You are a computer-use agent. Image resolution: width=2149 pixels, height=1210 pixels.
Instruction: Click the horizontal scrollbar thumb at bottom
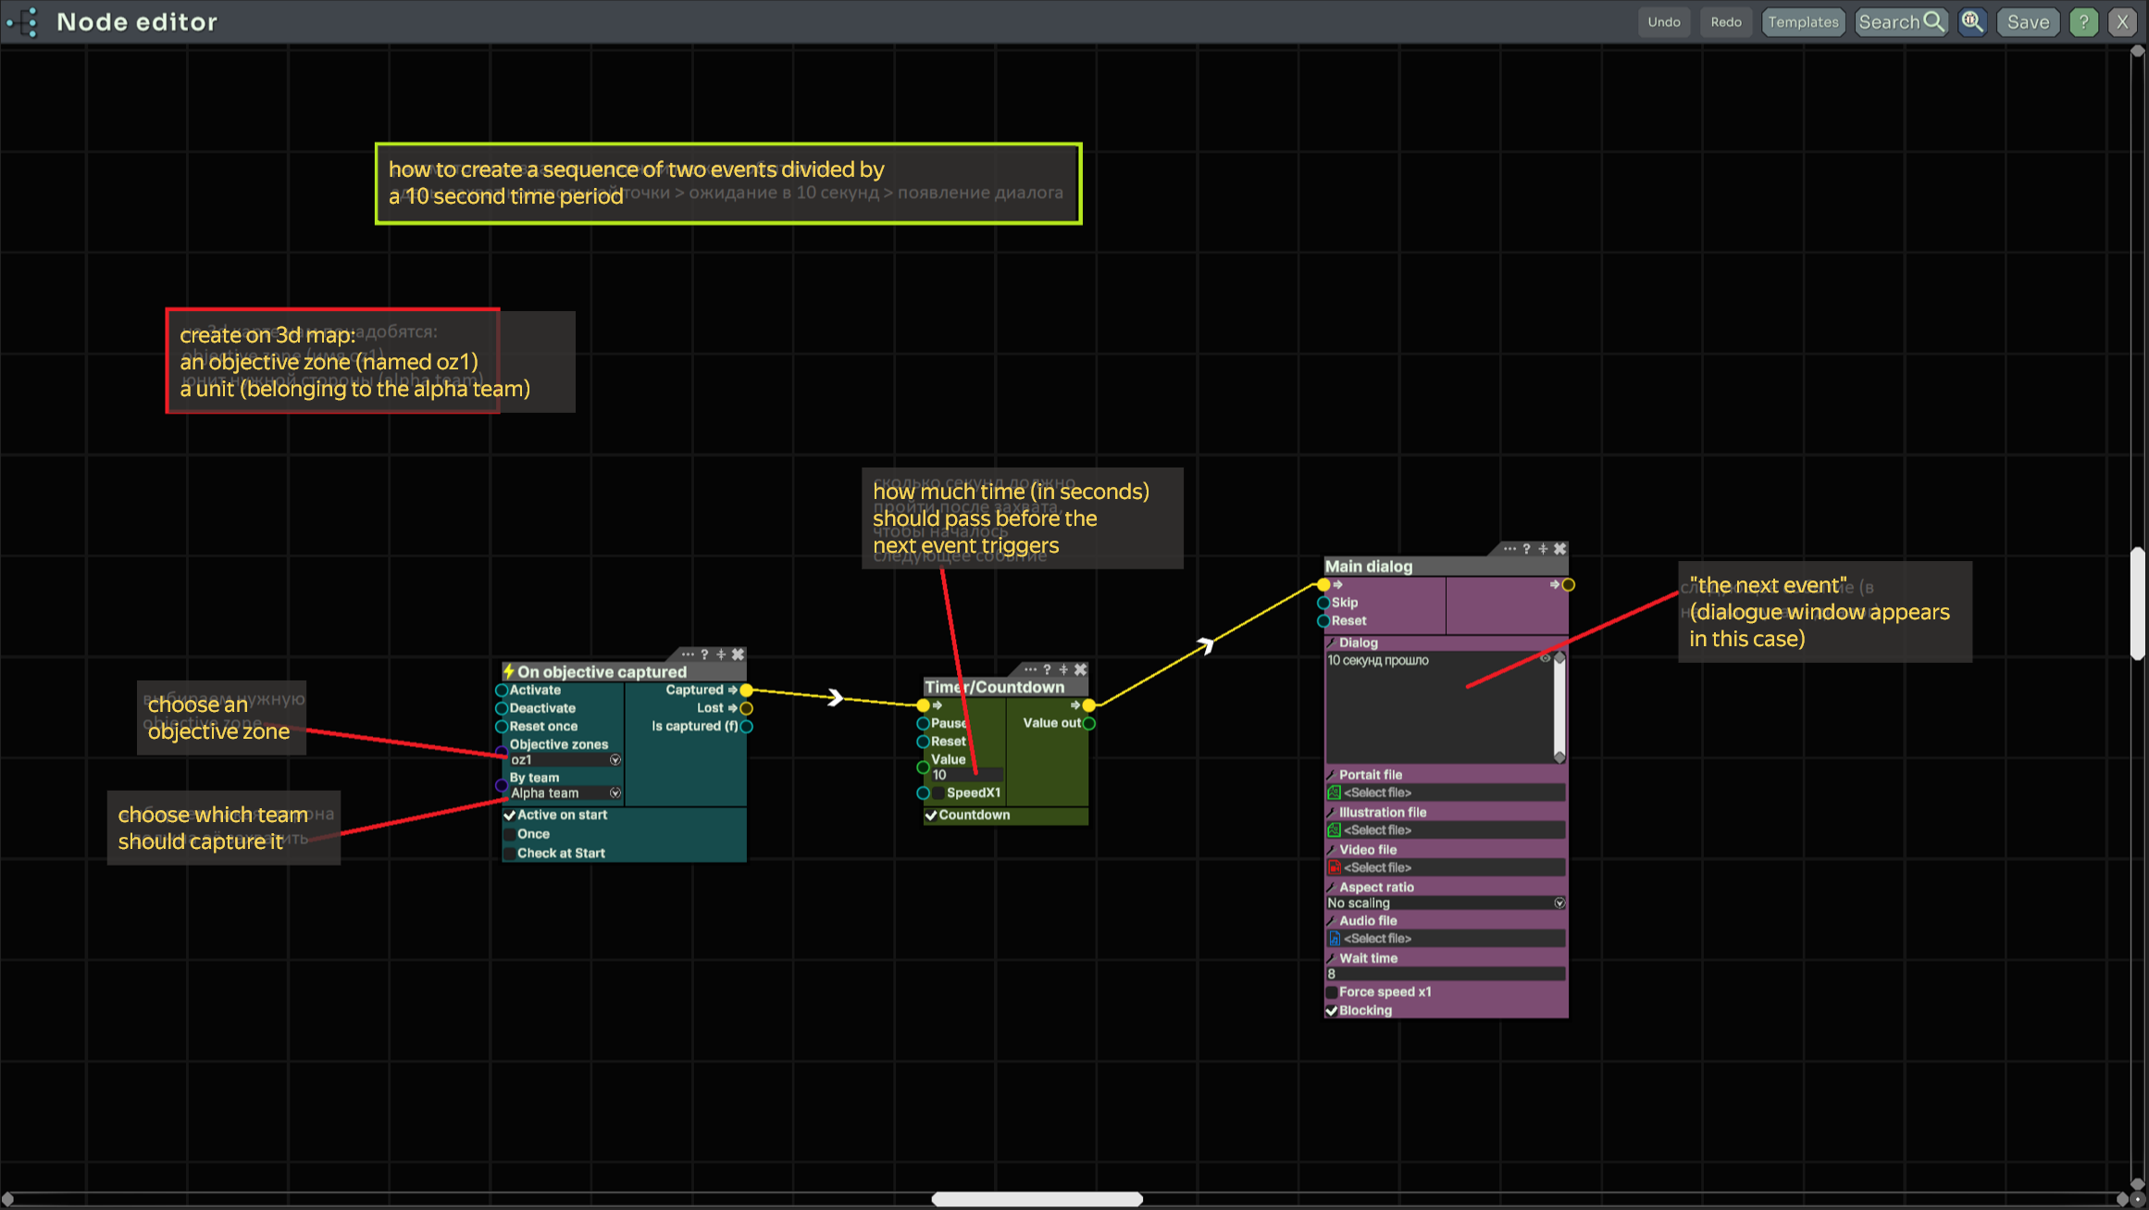1037,1199
